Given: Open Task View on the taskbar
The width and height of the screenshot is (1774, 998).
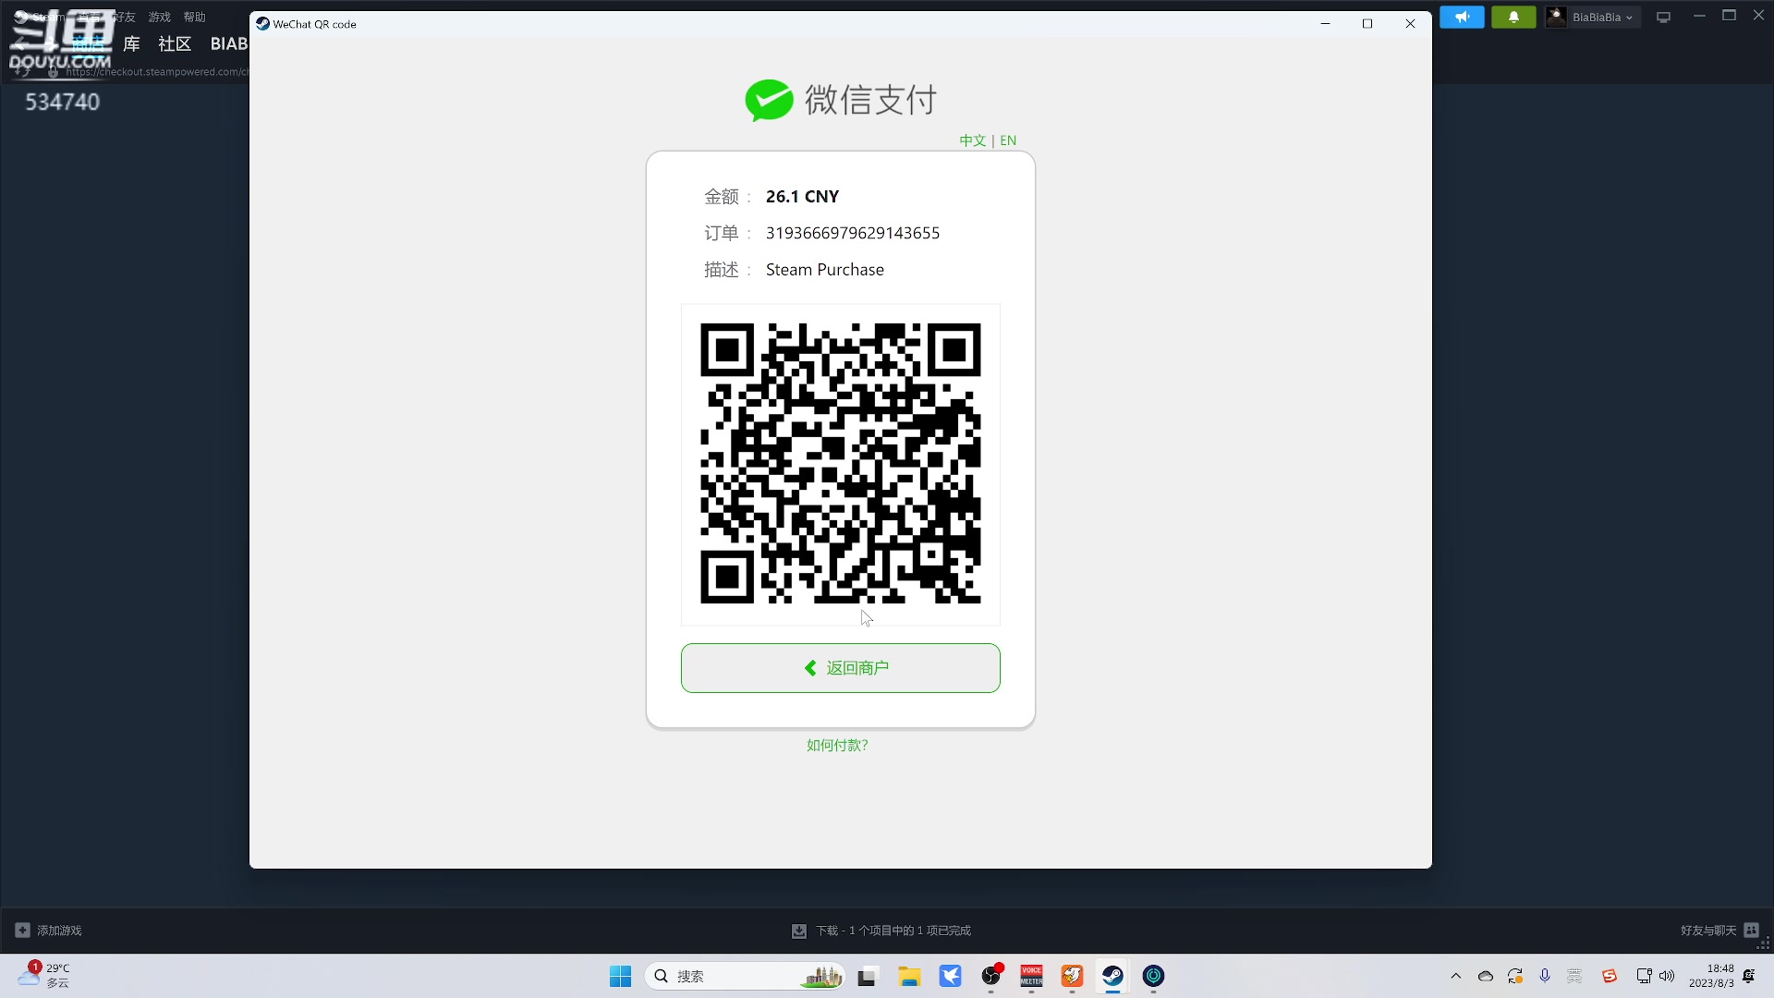Looking at the screenshot, I should 867,976.
